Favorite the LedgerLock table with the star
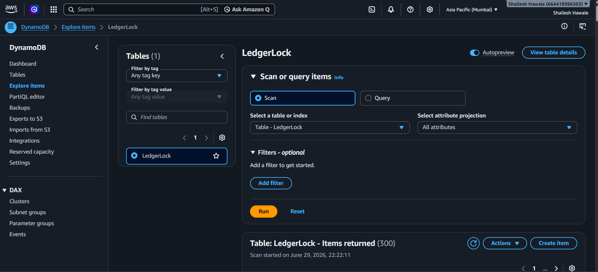This screenshot has height=272, width=598. coord(216,156)
